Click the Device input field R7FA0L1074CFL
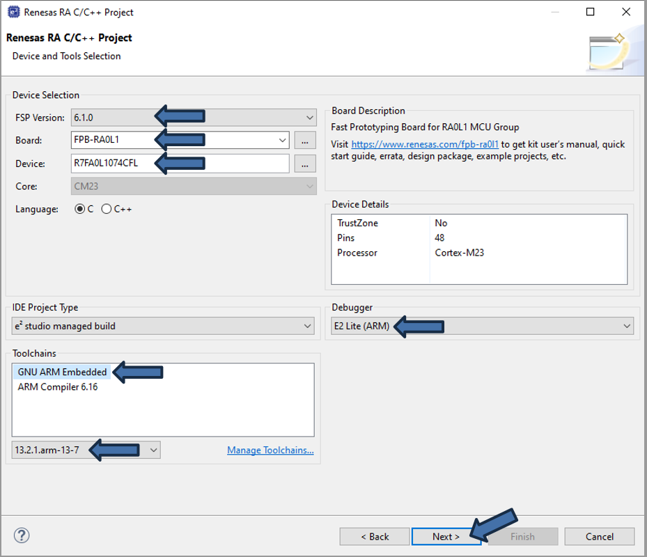 180,164
